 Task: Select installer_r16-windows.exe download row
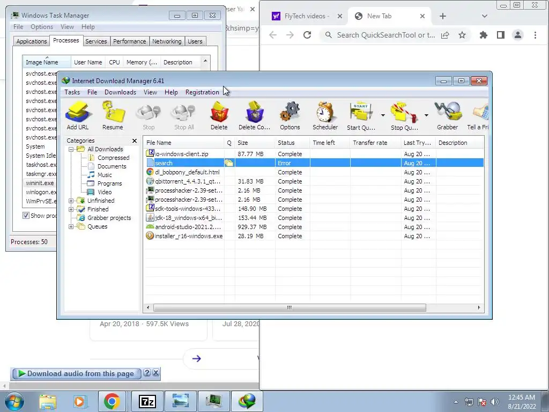[314, 236]
